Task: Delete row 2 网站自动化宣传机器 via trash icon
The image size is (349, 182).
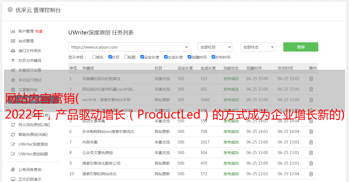Action: [x=311, y=89]
